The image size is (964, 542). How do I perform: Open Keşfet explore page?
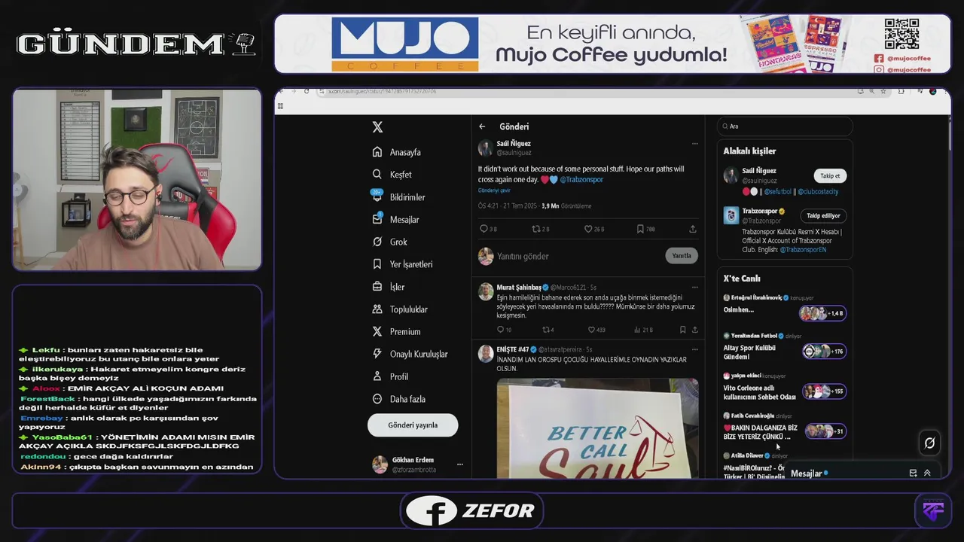[x=392, y=175]
